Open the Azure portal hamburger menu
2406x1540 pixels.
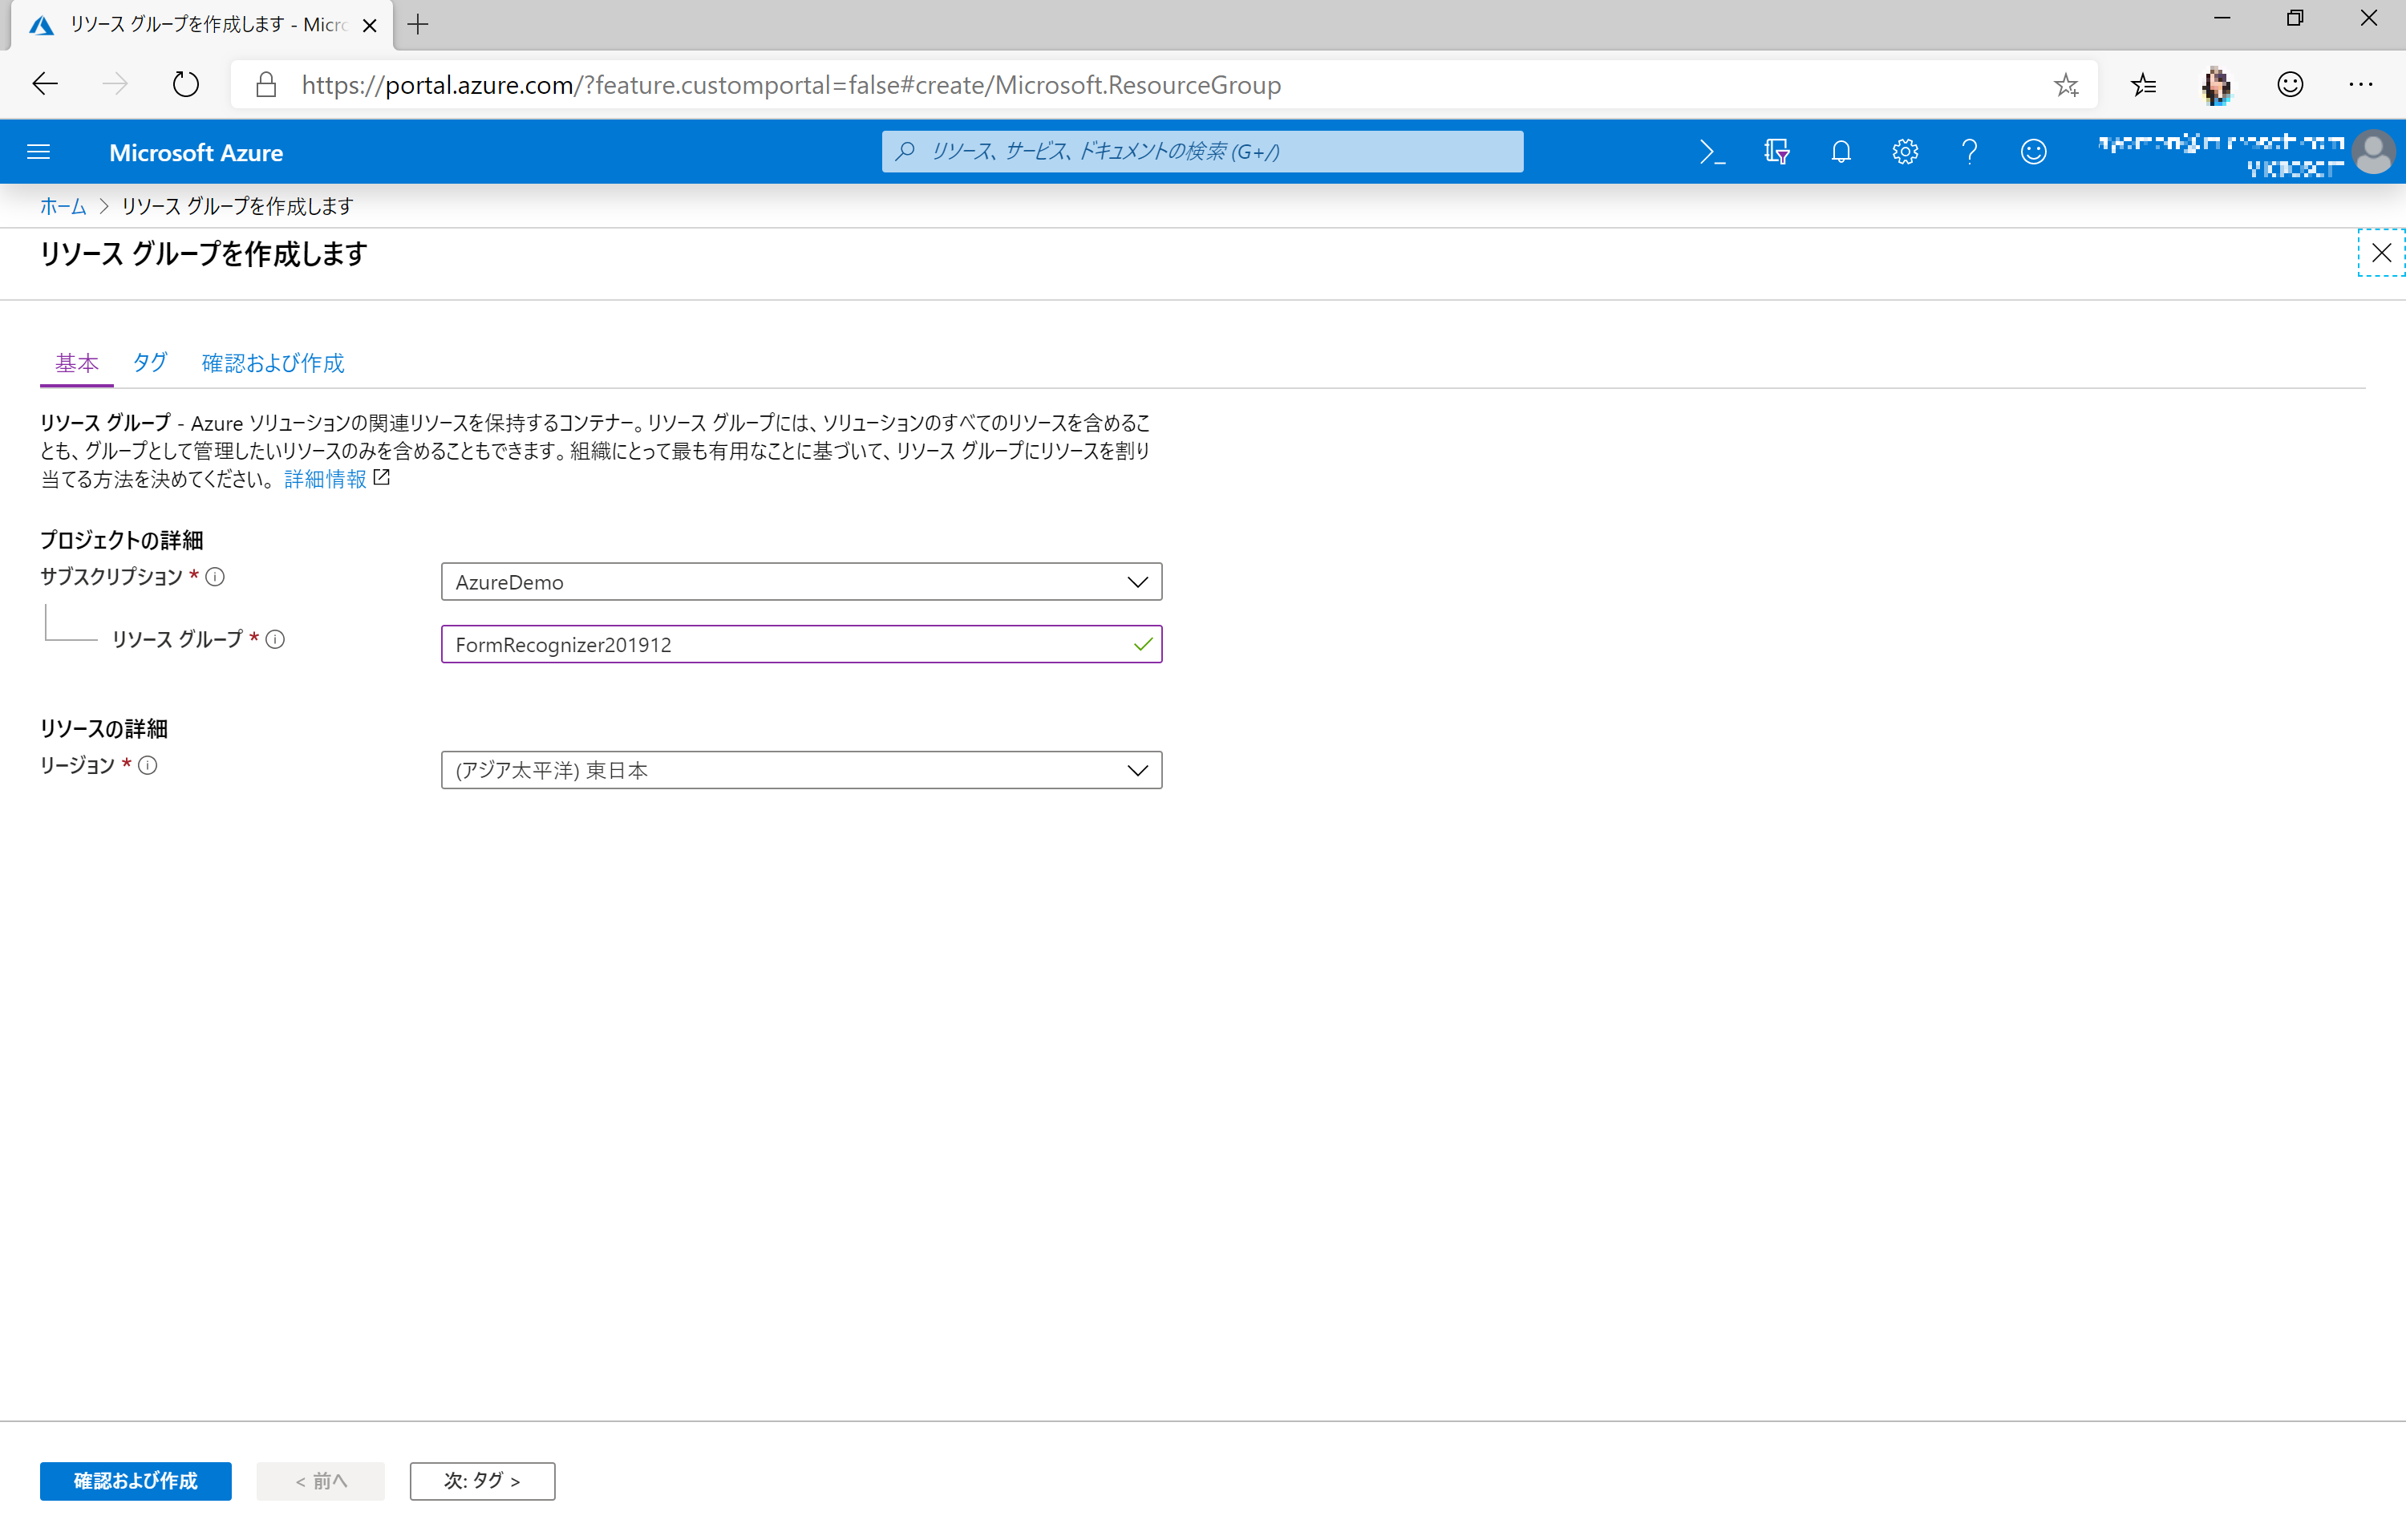[x=38, y=152]
